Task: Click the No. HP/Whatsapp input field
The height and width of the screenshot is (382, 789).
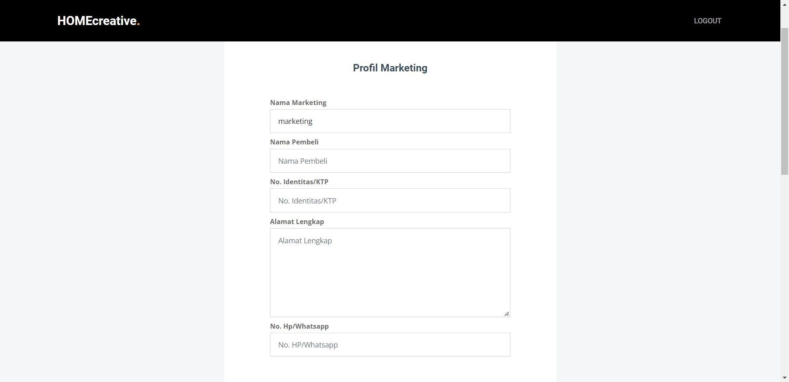Action: (390, 345)
